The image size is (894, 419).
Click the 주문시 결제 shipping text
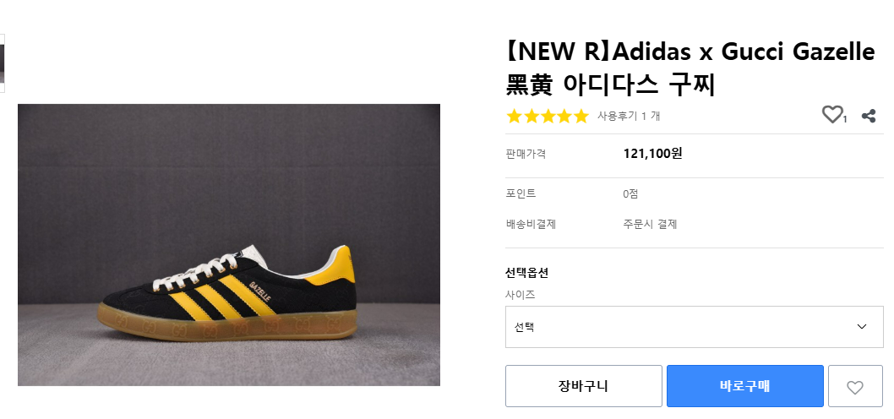point(650,225)
